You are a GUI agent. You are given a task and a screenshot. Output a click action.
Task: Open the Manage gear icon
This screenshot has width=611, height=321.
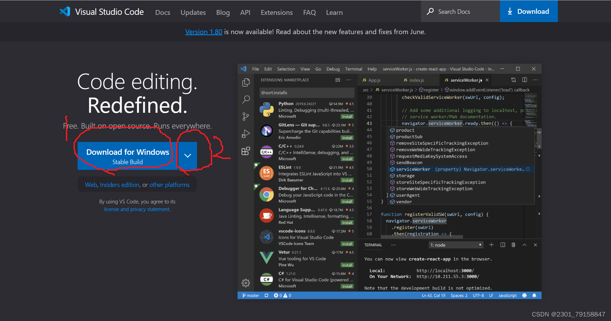pyautogui.click(x=246, y=283)
